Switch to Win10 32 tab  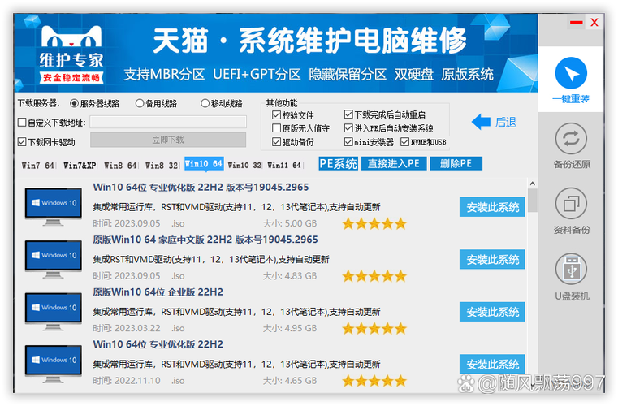point(244,165)
